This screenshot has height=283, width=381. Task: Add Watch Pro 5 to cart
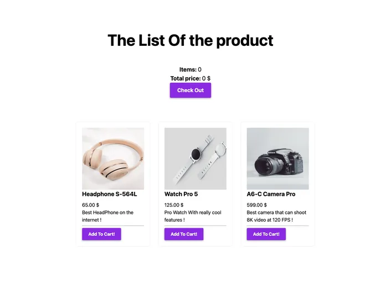tap(184, 234)
